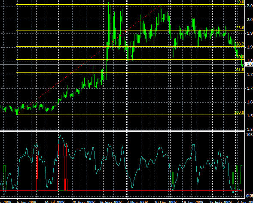Screen dimensions: 253x203
Task: Click the 10 Dec 2008 date label
Action: 165,202
